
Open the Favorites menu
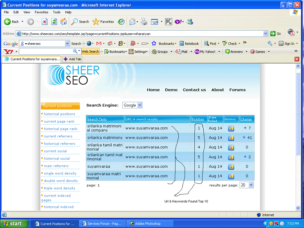(42, 12)
